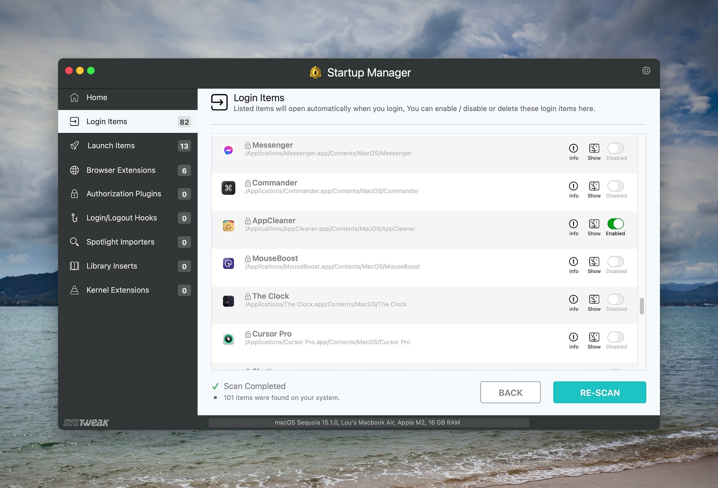Image resolution: width=718 pixels, height=488 pixels.
Task: Click the 13 count badge on Launch Items
Action: point(184,146)
